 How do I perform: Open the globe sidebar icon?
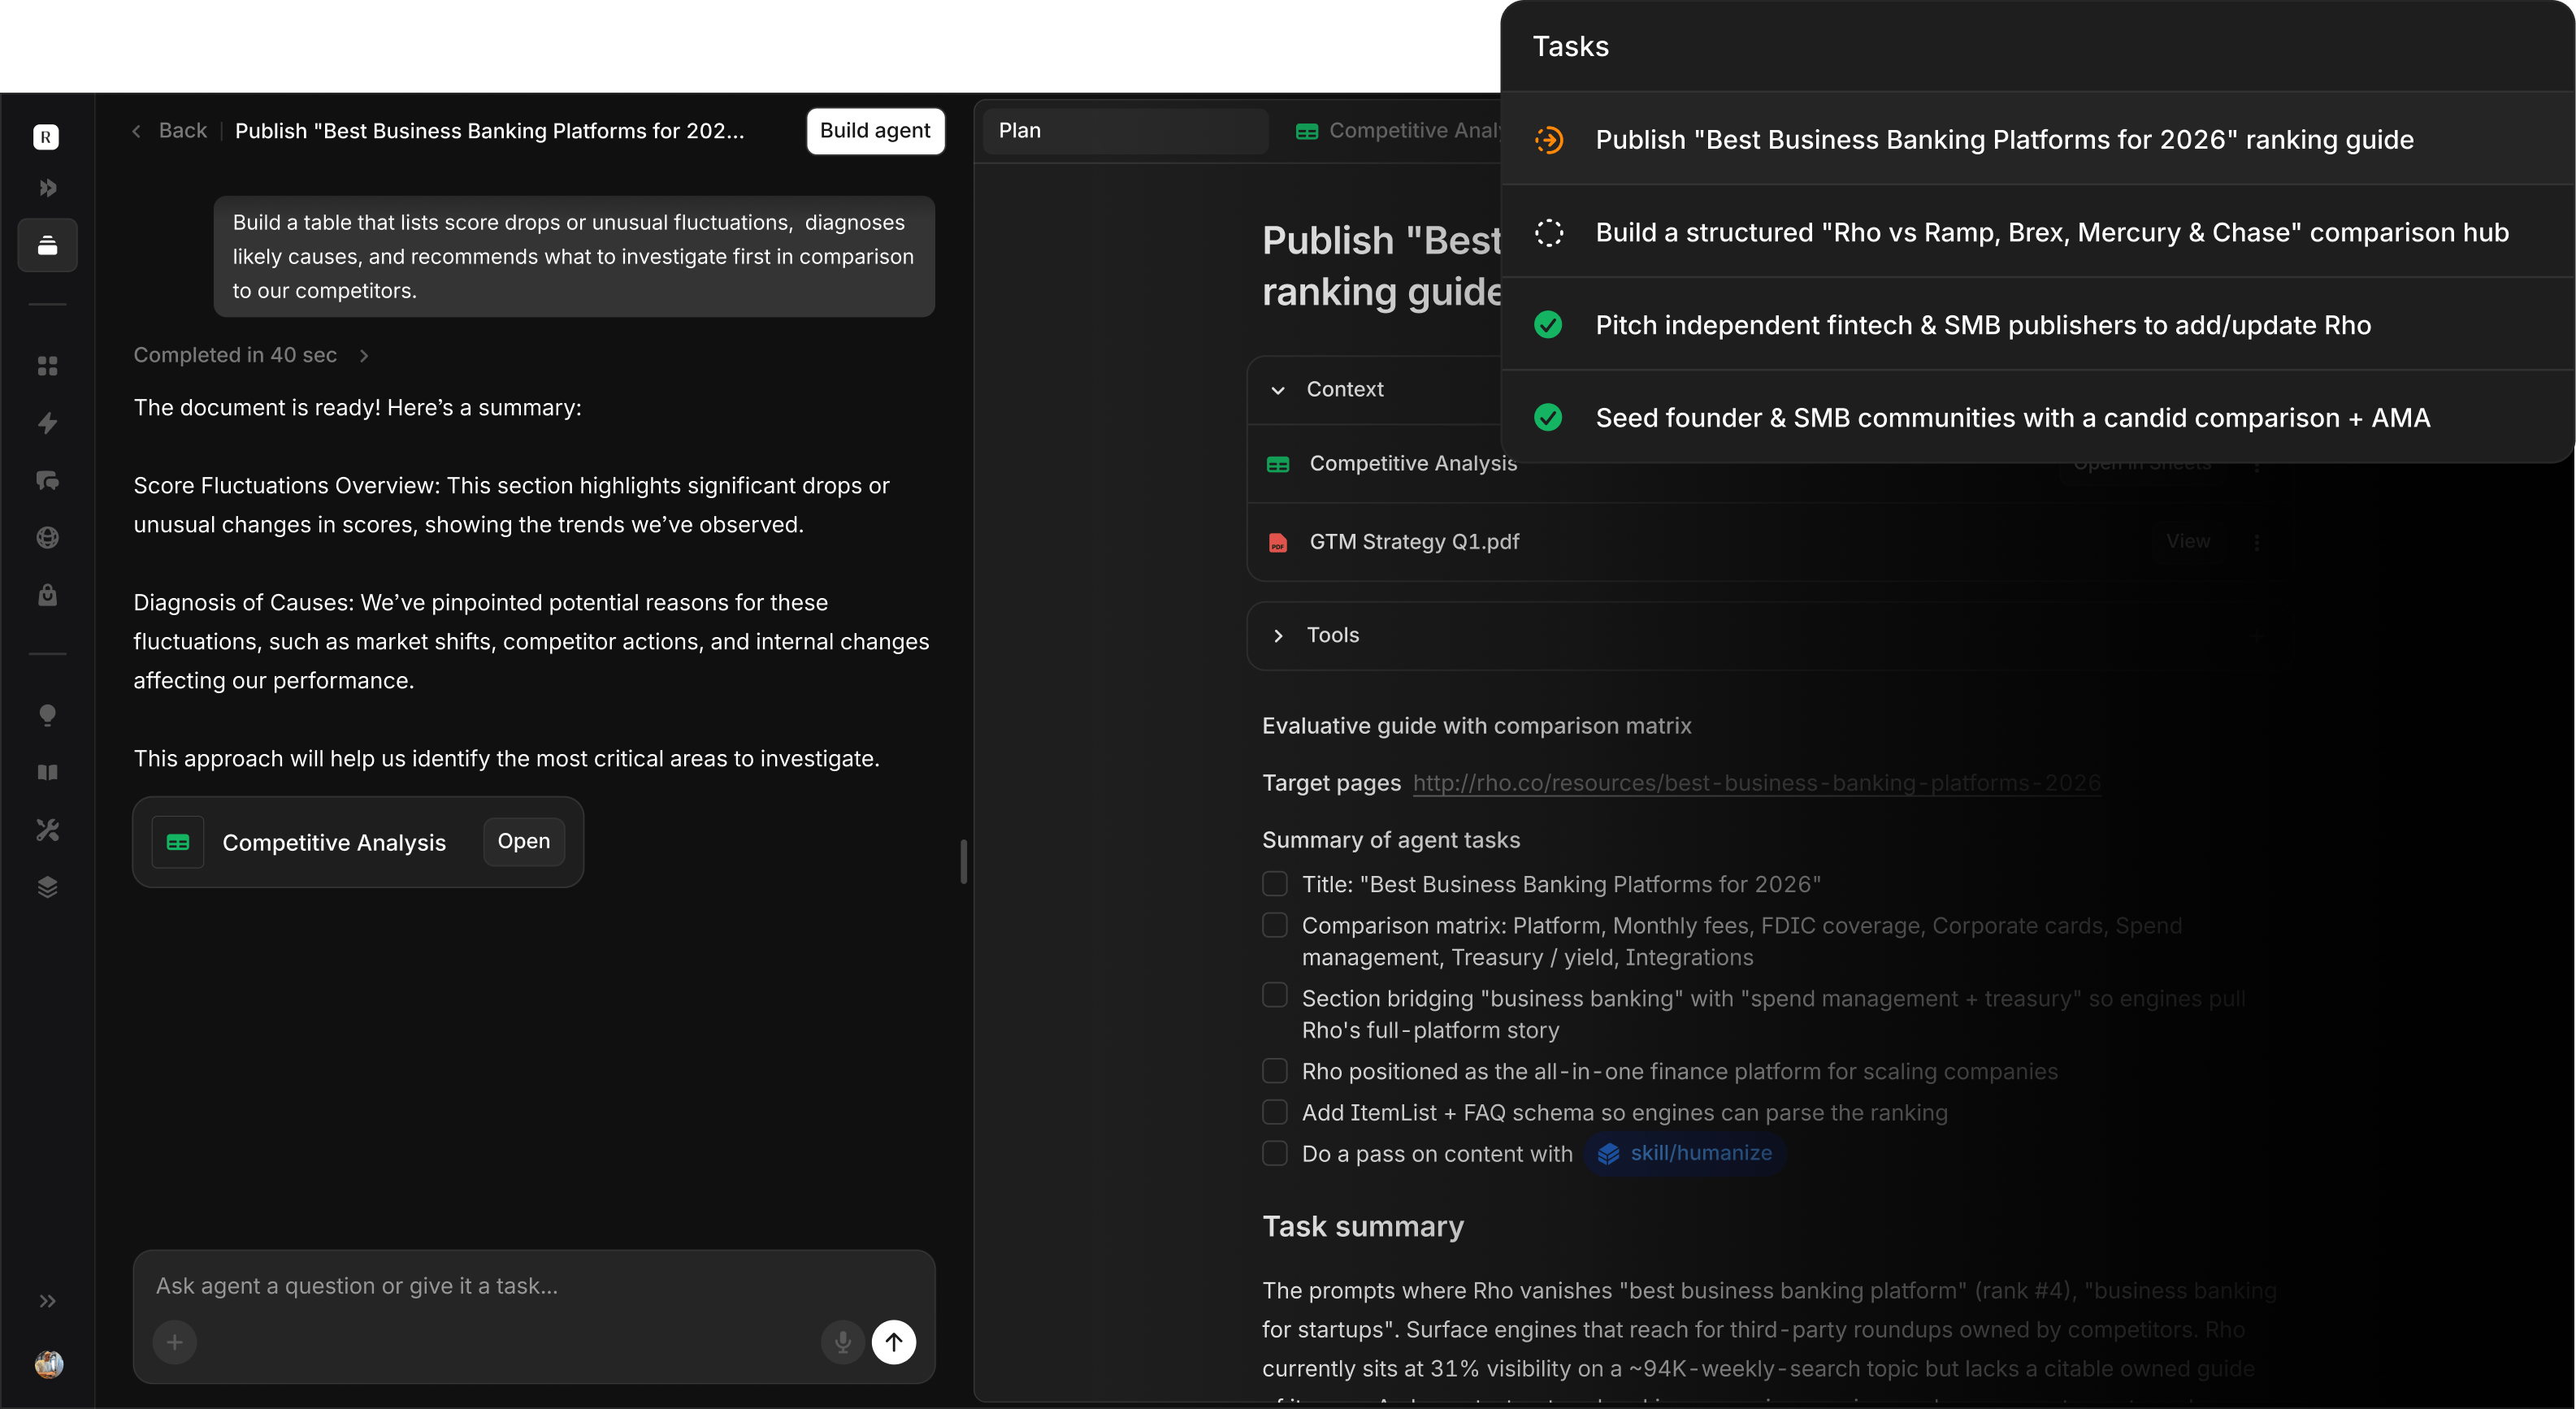[47, 538]
